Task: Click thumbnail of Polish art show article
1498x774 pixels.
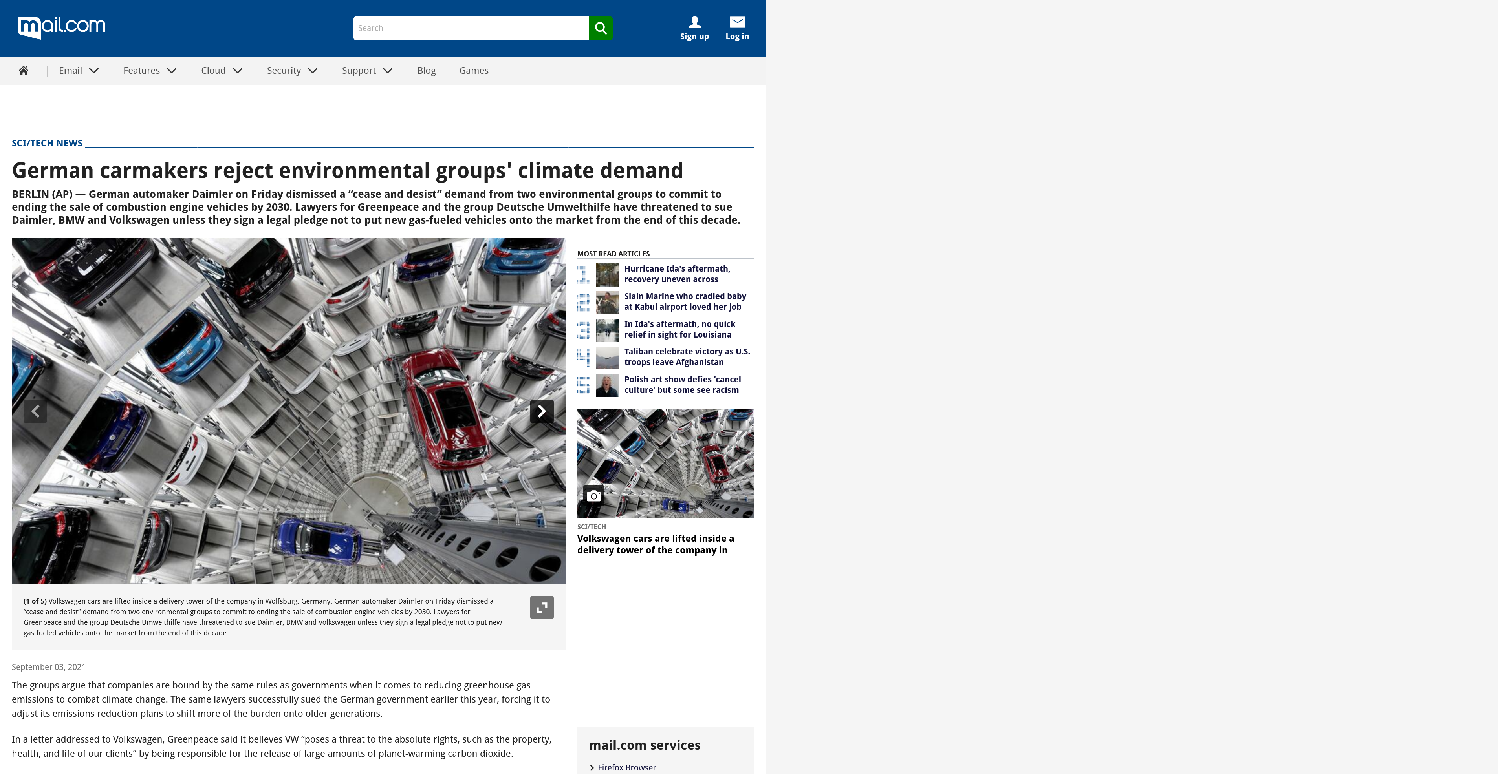Action: click(x=607, y=386)
